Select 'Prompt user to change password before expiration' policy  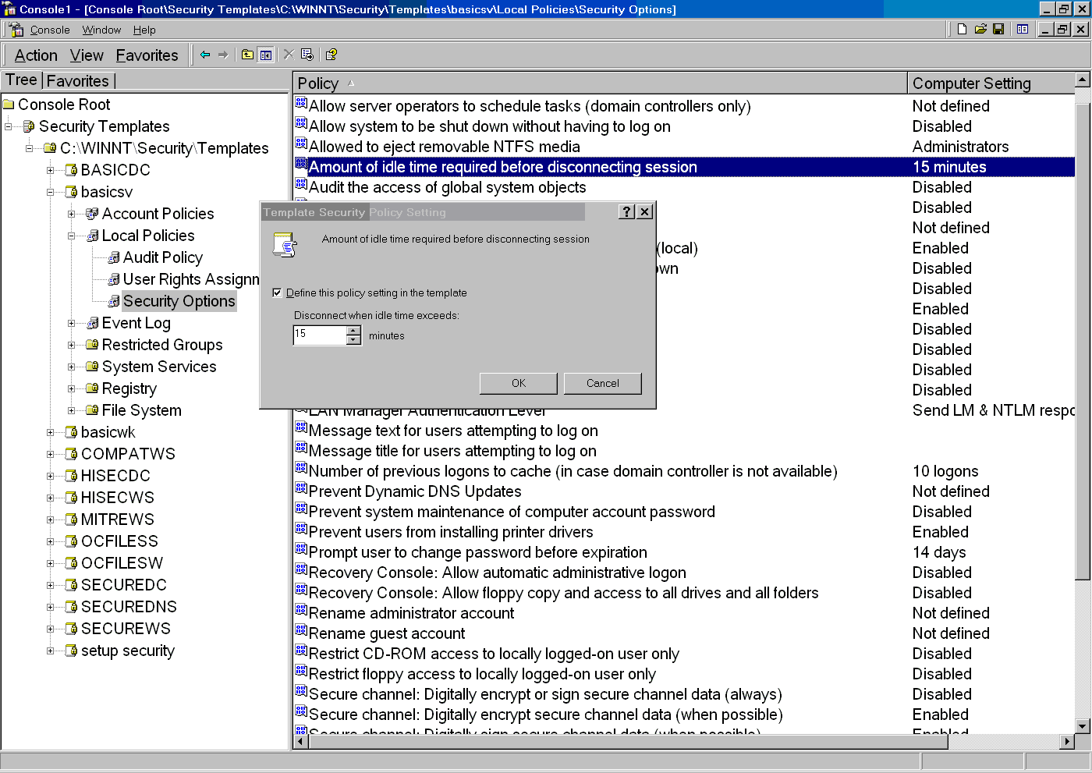click(478, 552)
